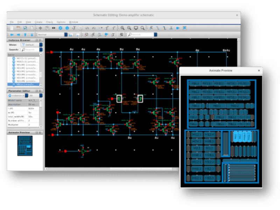This screenshot has width=280, height=210.
Task: Click the Animate Preview thumbnail in side panel
Action: click(25, 146)
